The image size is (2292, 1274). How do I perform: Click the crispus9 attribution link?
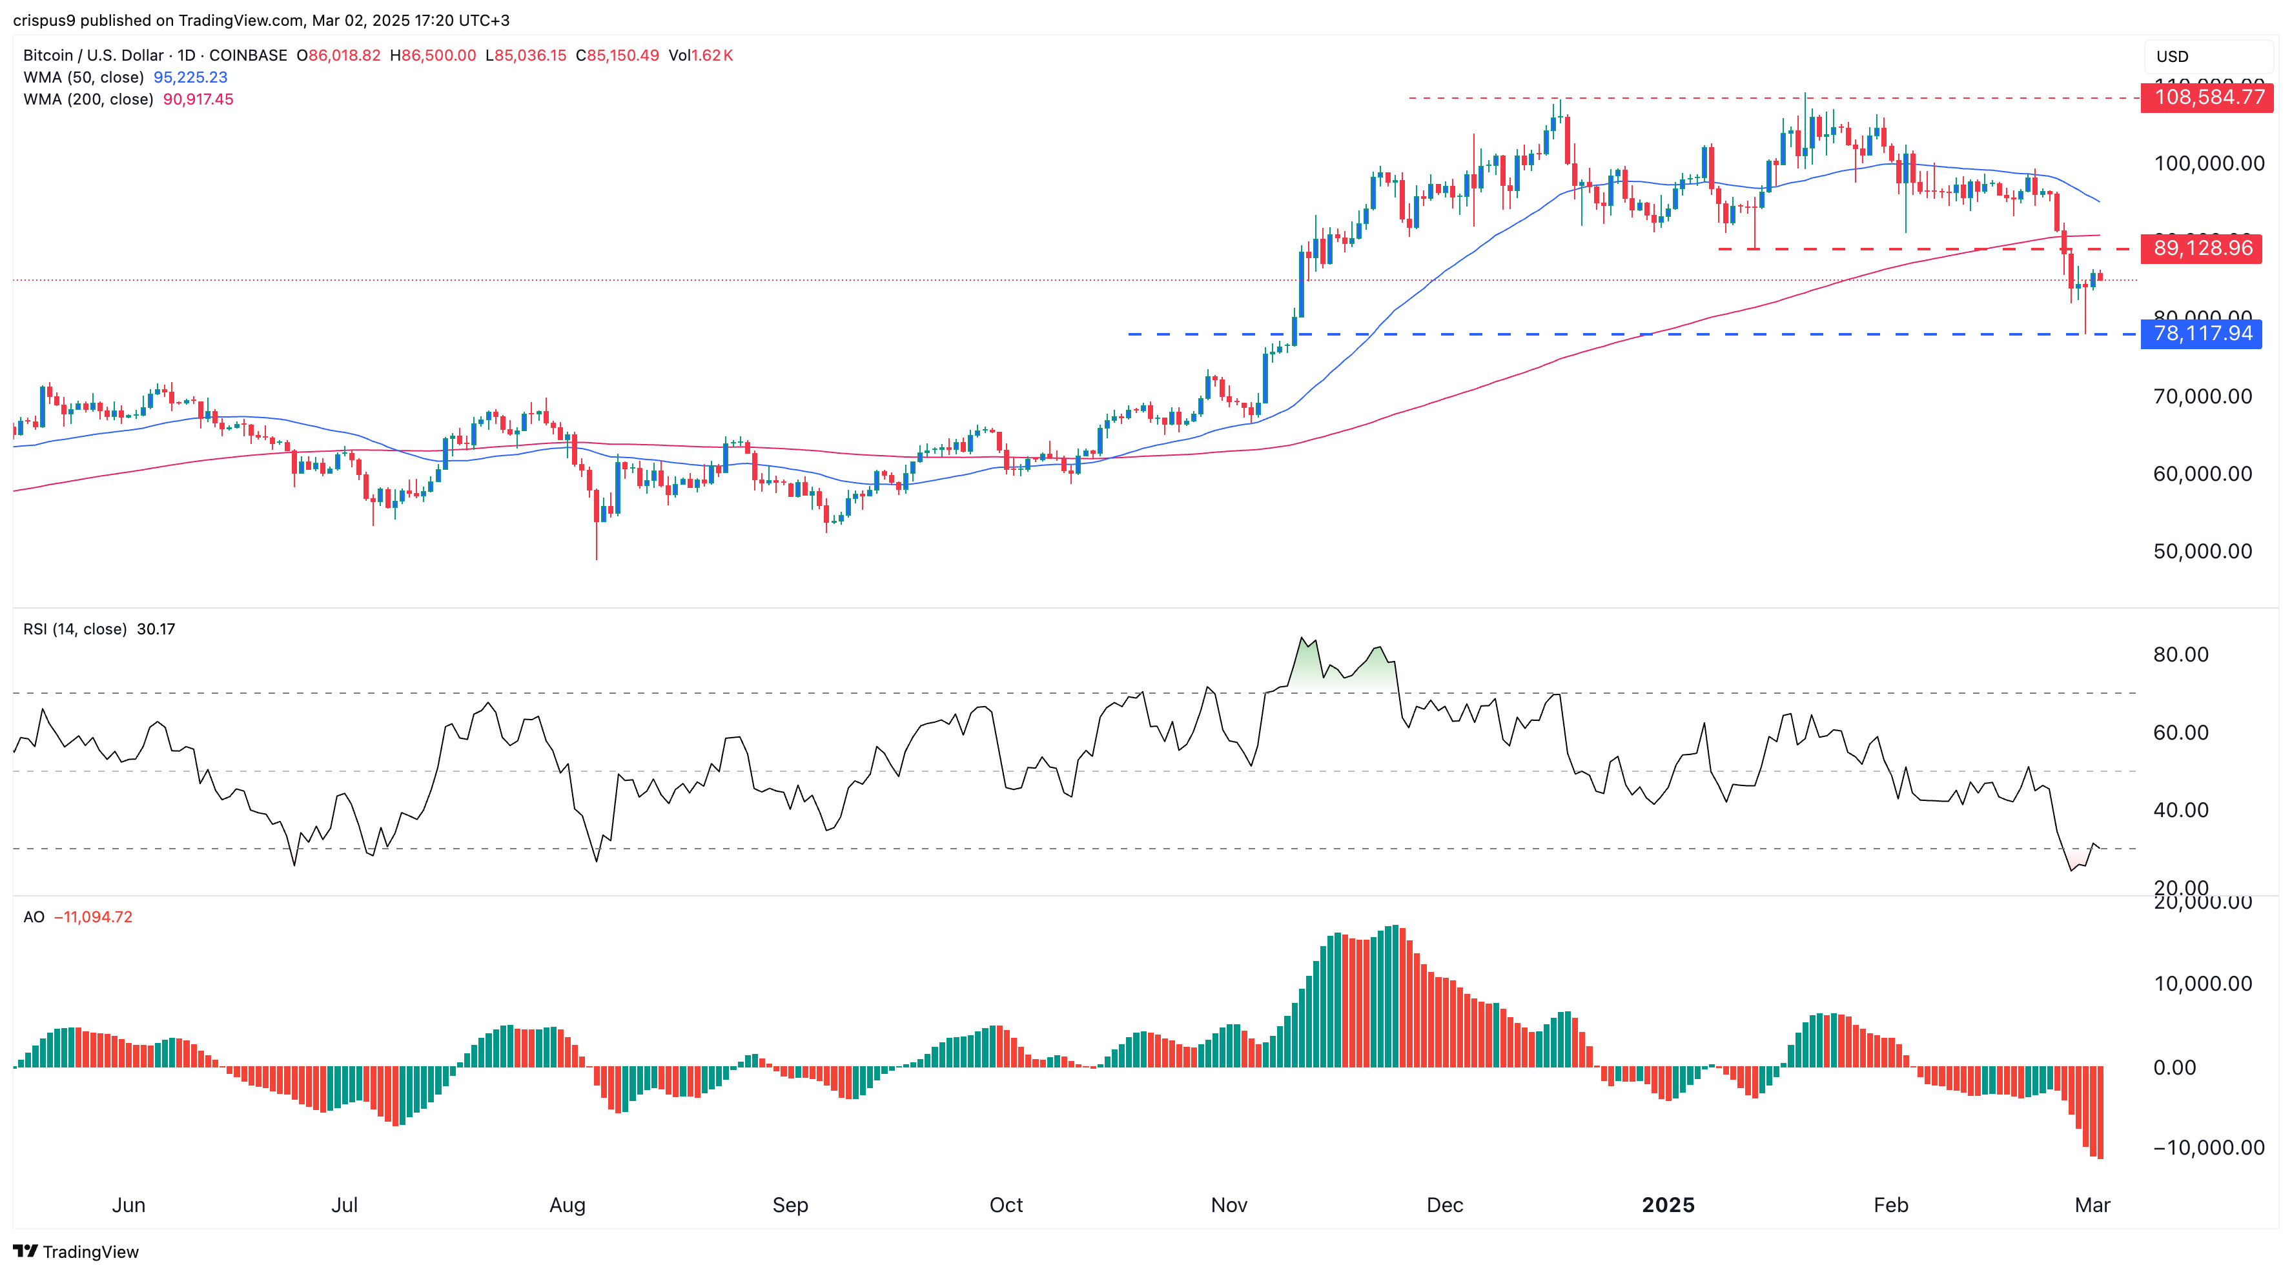tap(47, 19)
